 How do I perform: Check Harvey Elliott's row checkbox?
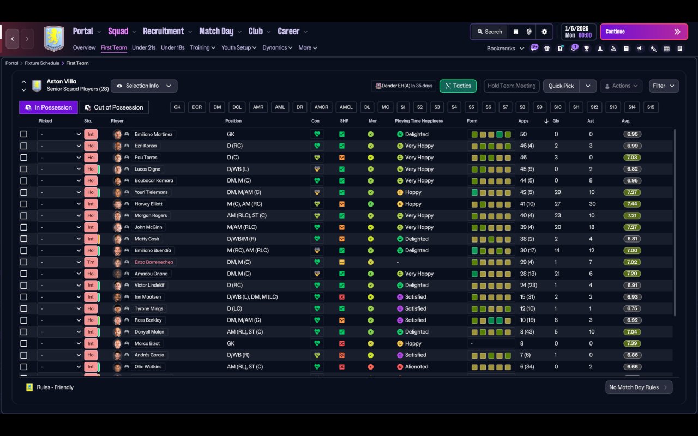[23, 204]
